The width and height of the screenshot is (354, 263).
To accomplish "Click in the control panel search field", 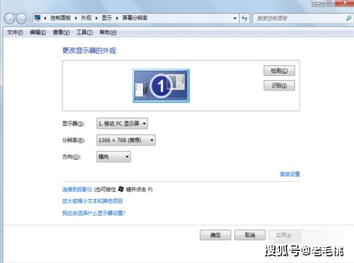I will 299,18.
